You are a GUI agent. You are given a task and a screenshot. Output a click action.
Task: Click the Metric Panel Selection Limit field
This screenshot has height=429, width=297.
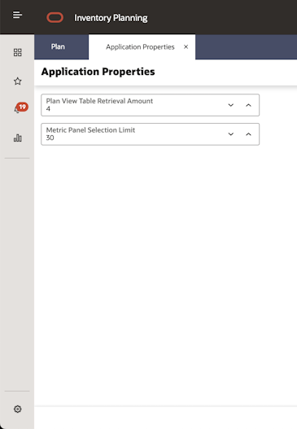(x=151, y=134)
